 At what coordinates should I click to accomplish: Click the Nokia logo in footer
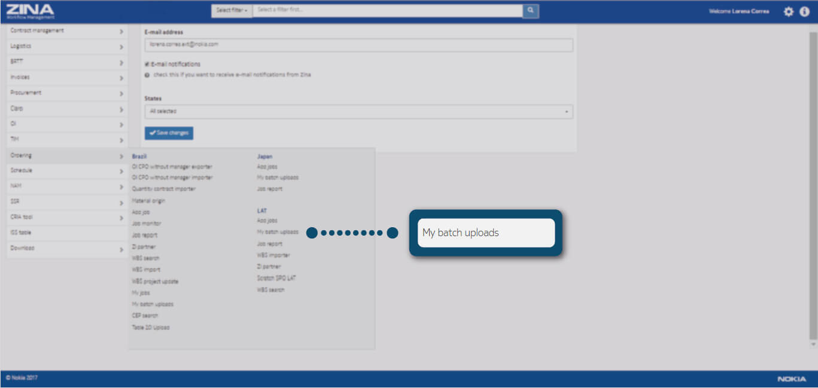pyautogui.click(x=791, y=379)
